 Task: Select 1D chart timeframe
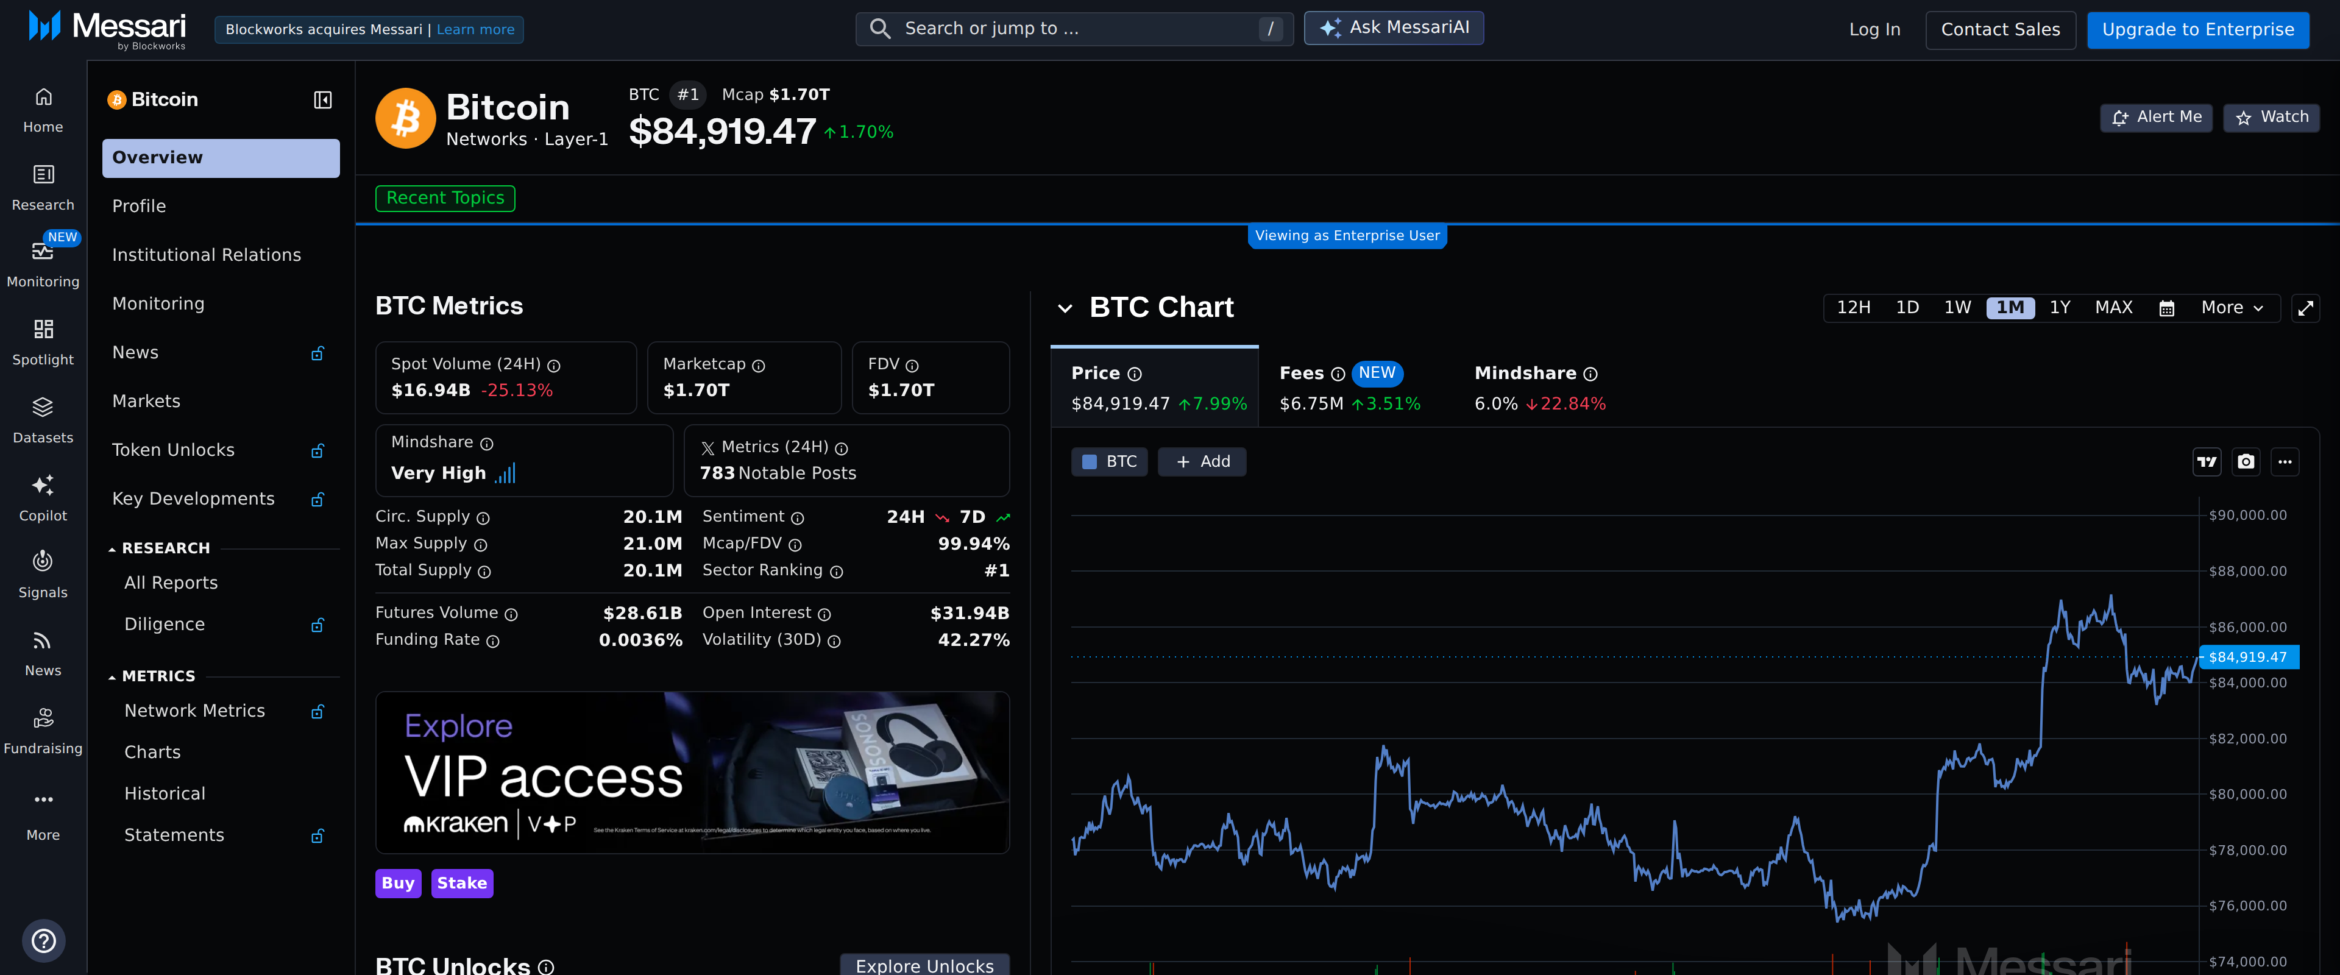pyautogui.click(x=1907, y=308)
